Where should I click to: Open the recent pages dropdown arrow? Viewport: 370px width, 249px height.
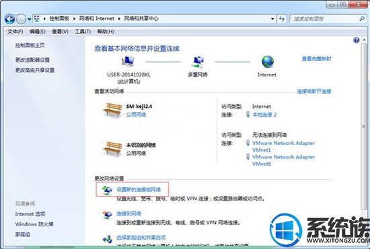pos(29,19)
